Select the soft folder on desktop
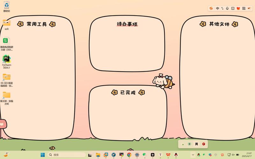 point(6,24)
